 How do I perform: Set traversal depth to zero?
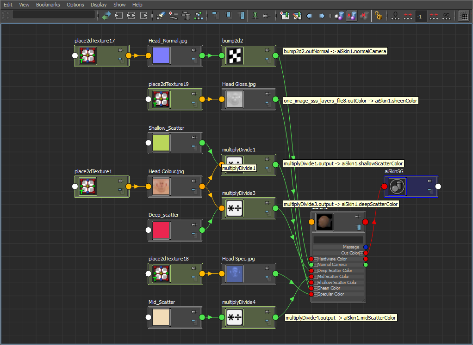click(x=395, y=16)
